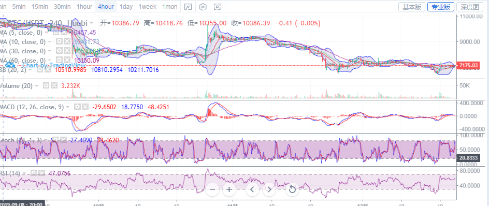Switch to 深度图 depth chart view
Viewport: 489px width, 206px height.
click(x=470, y=7)
